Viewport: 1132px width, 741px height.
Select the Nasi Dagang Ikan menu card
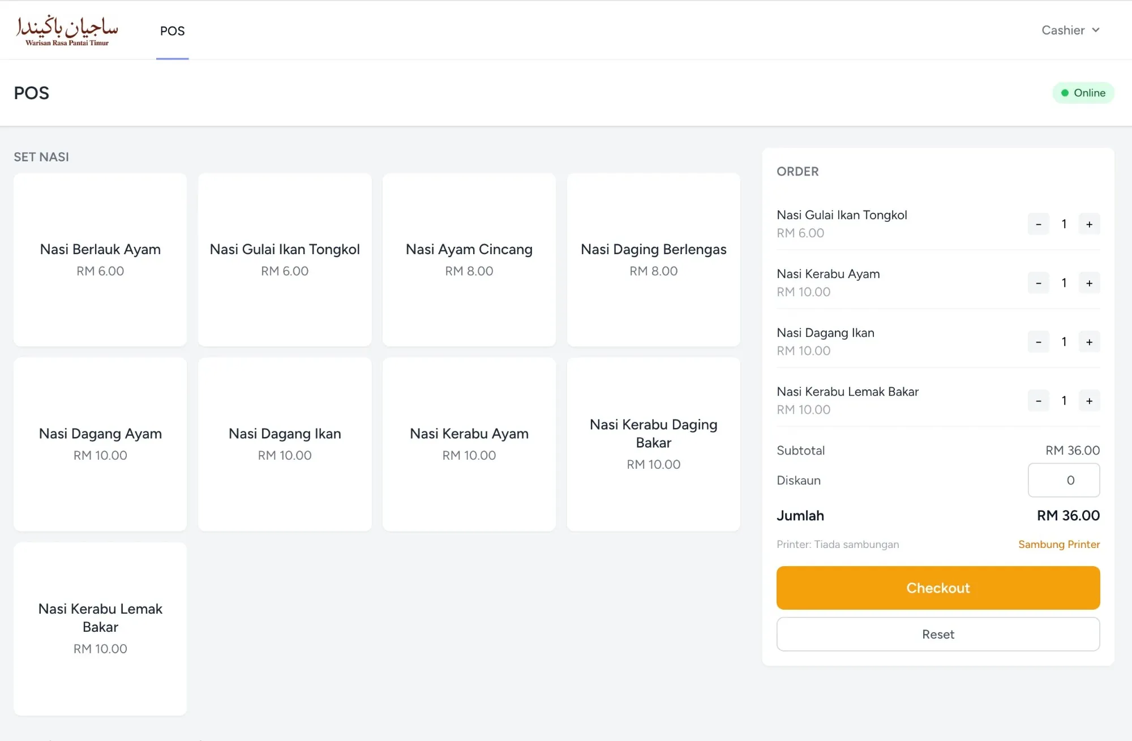(285, 444)
